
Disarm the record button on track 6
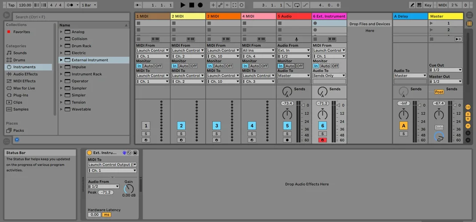pos(323,140)
